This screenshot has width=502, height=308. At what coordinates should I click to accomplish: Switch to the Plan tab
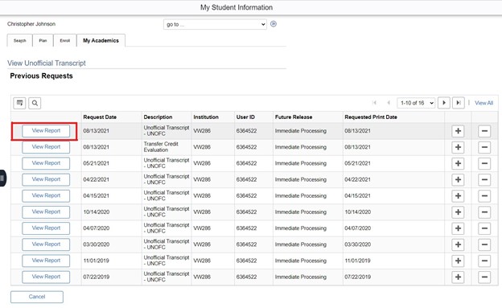click(43, 41)
